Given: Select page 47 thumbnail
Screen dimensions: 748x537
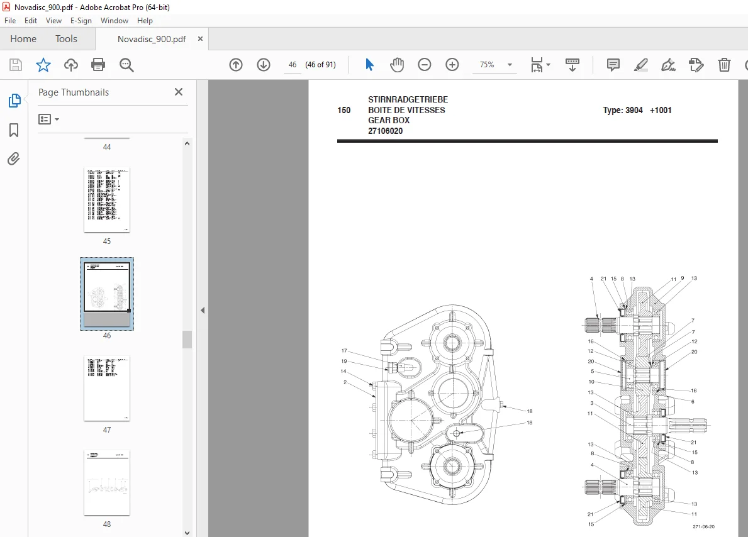Looking at the screenshot, I should pos(107,389).
